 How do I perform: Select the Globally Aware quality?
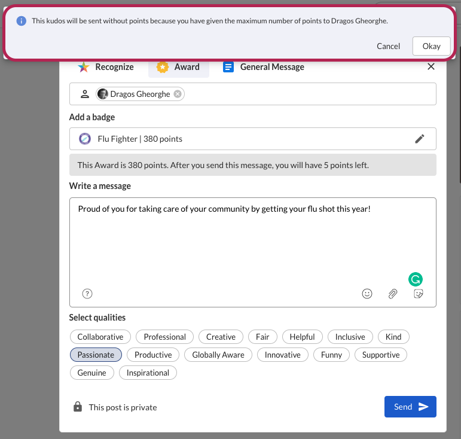tap(218, 355)
